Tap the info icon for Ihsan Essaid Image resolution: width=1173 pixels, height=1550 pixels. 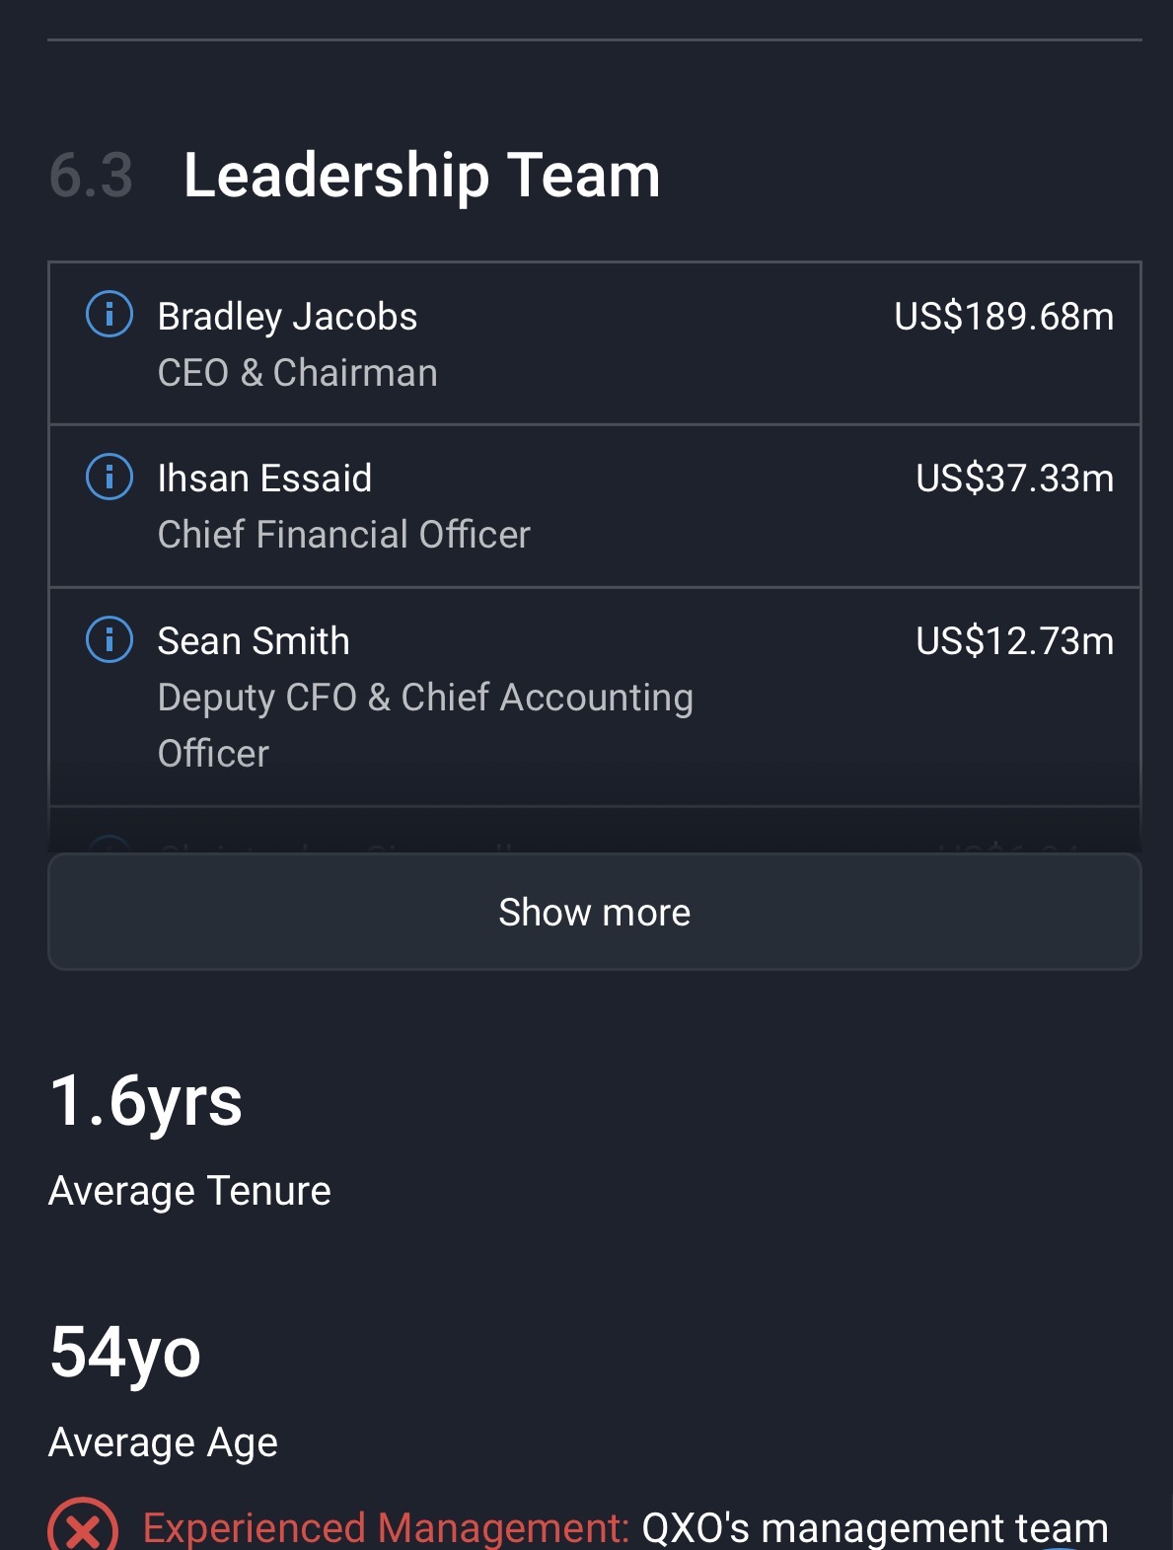(x=110, y=478)
